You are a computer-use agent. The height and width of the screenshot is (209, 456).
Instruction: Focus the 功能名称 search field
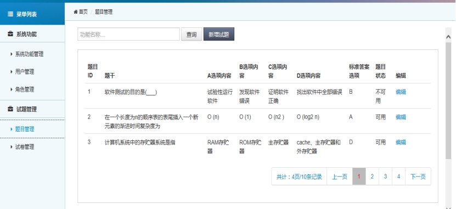tap(128, 35)
